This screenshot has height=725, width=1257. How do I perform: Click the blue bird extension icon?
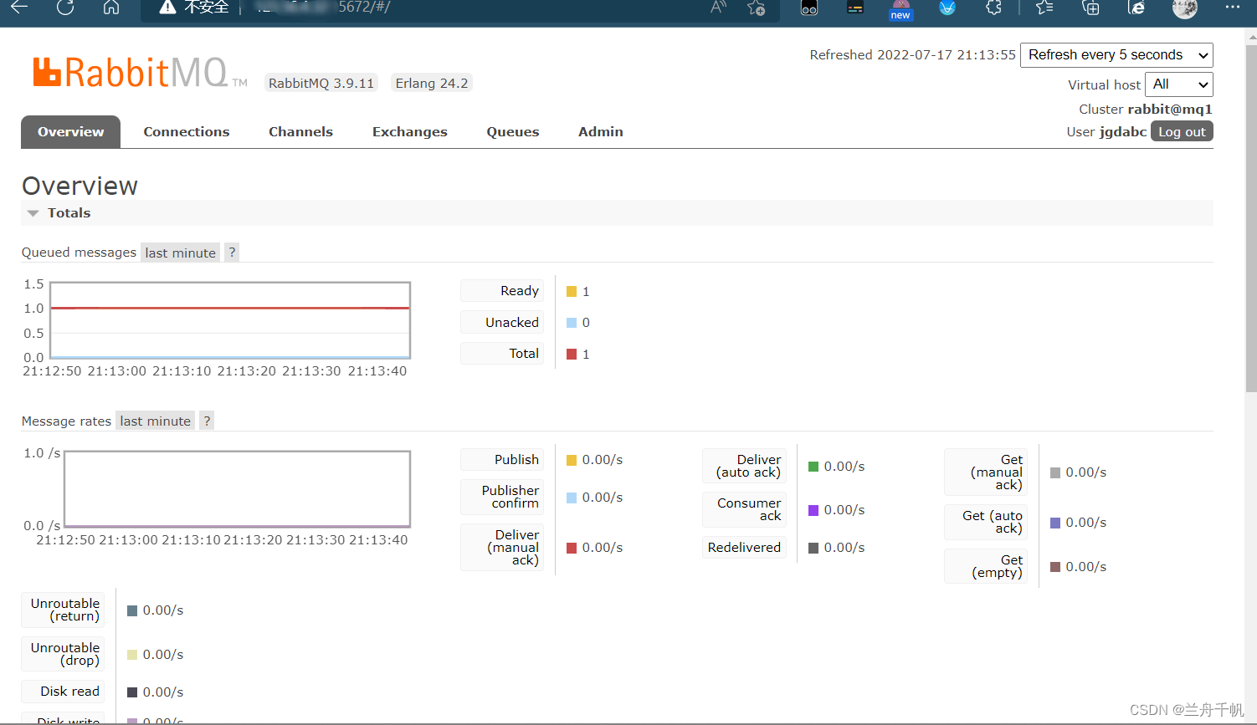[x=947, y=8]
